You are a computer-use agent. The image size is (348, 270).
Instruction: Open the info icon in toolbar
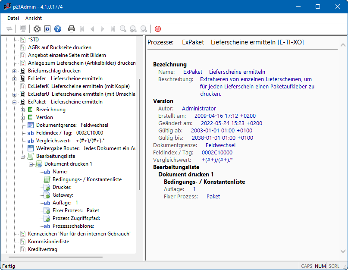pyautogui.click(x=47, y=29)
